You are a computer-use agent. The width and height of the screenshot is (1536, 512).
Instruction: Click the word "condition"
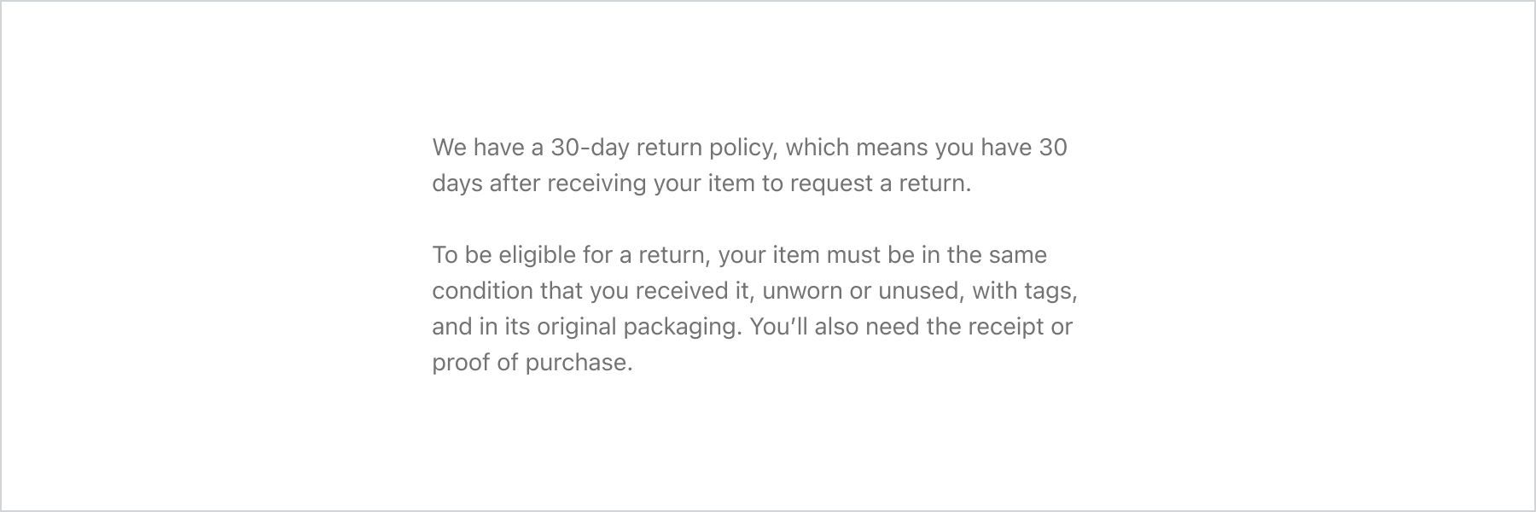(x=482, y=291)
